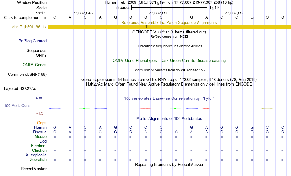Select the Human species label
The width and height of the screenshot is (291, 176).
tap(40, 127)
